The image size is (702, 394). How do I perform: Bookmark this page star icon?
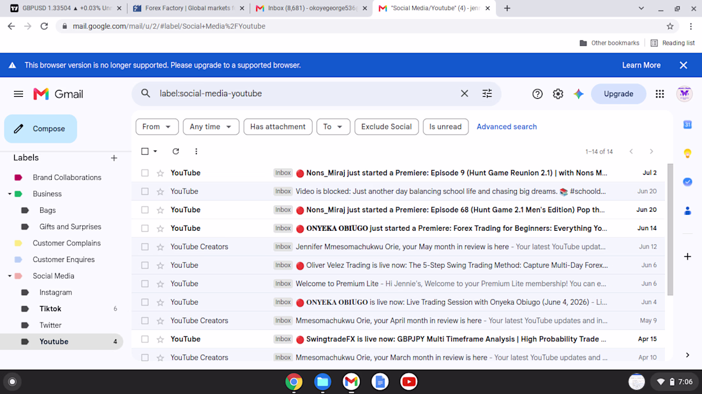(x=669, y=26)
